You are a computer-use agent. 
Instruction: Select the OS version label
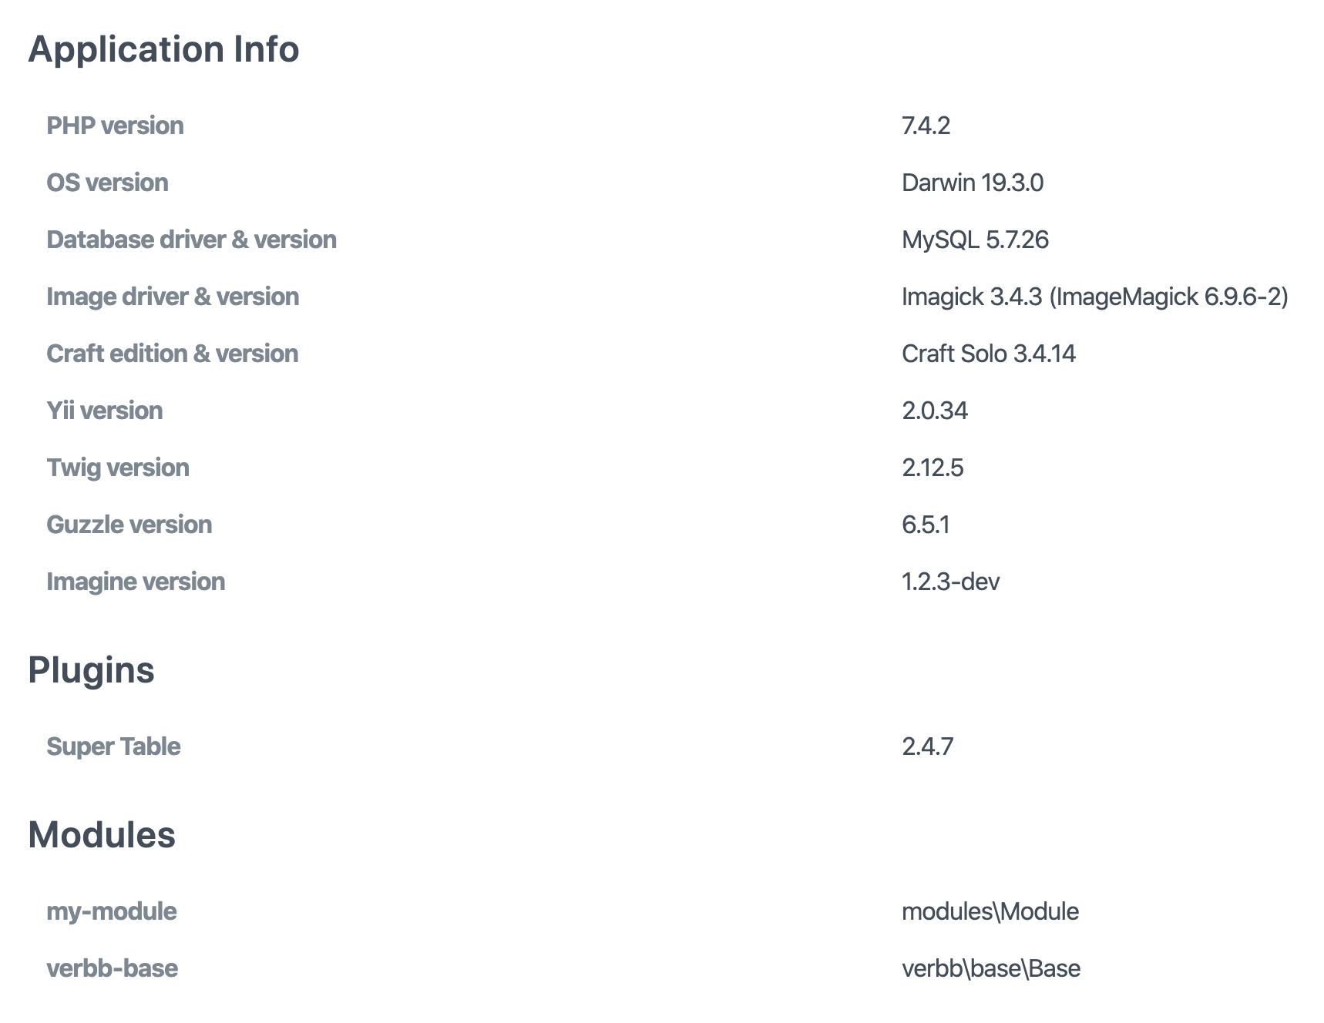[x=107, y=183]
